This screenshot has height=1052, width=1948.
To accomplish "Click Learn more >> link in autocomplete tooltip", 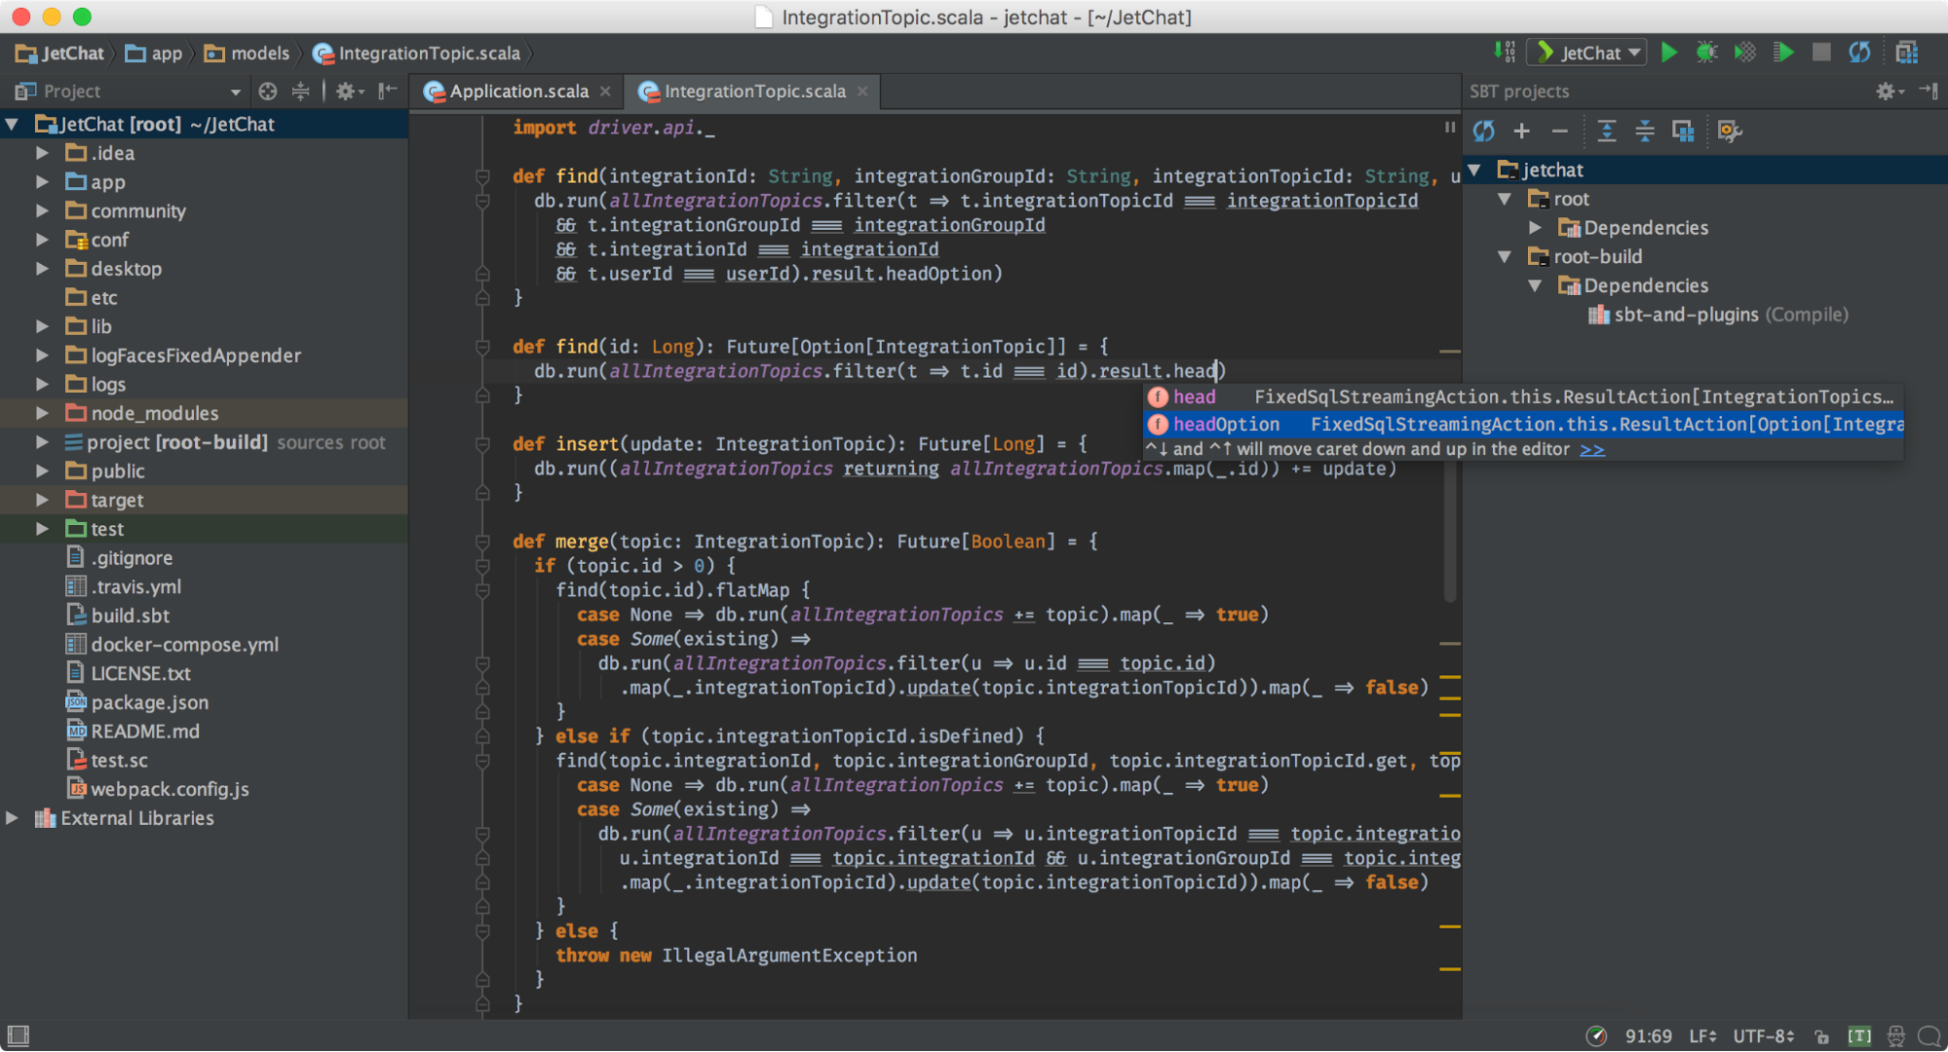I will (1587, 448).
